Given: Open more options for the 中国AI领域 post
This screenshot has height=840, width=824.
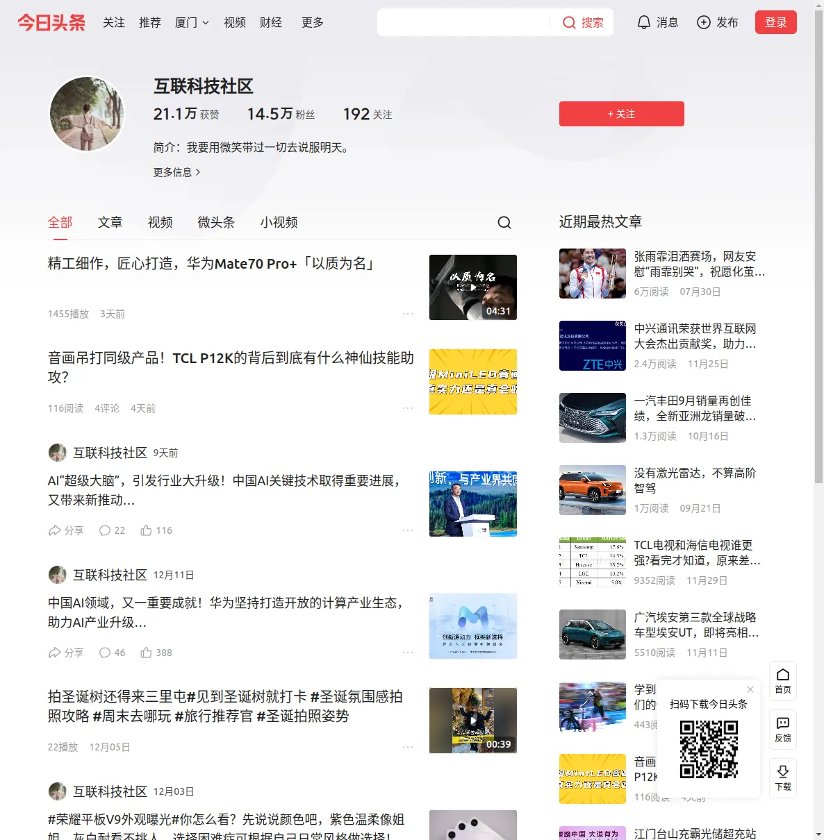Looking at the screenshot, I should click(x=408, y=653).
